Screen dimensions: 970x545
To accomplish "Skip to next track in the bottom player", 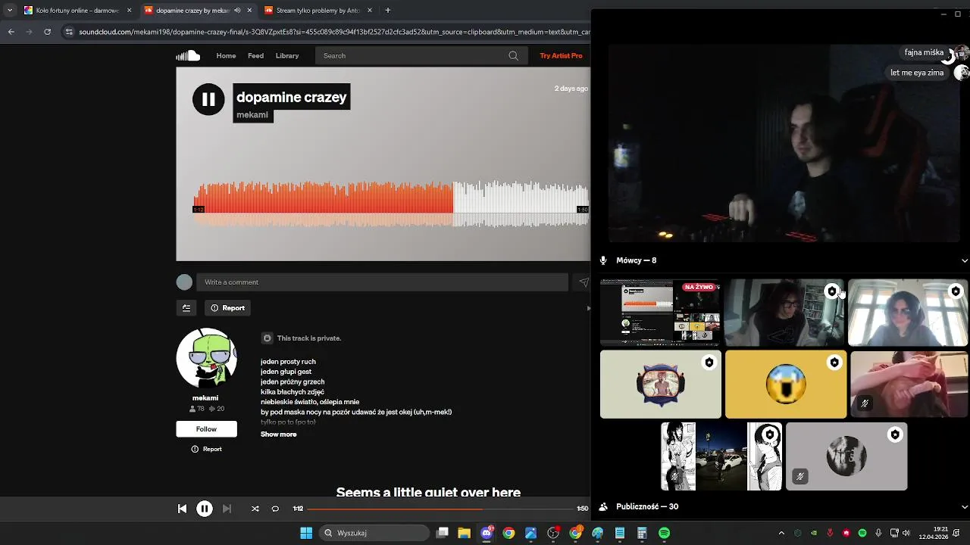I will (227, 509).
